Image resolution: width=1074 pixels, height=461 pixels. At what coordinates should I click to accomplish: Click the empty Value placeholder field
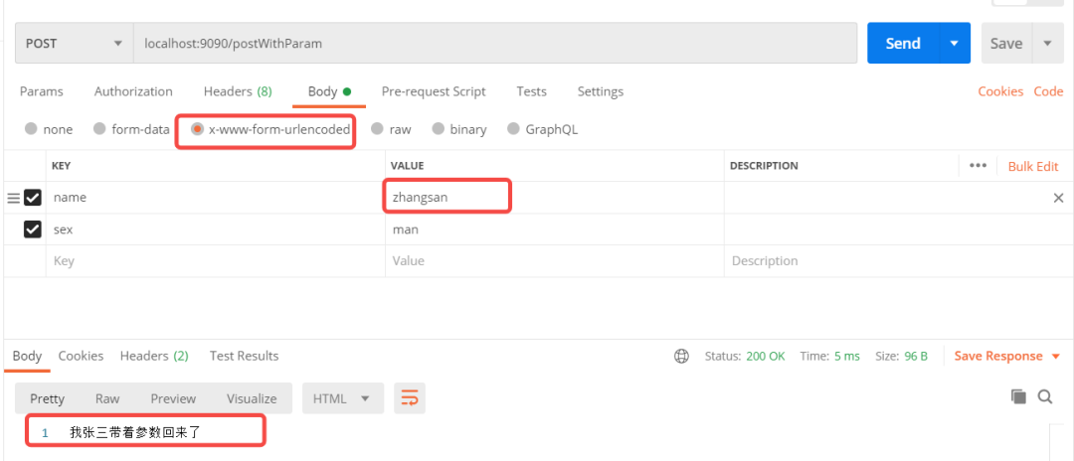click(x=554, y=260)
